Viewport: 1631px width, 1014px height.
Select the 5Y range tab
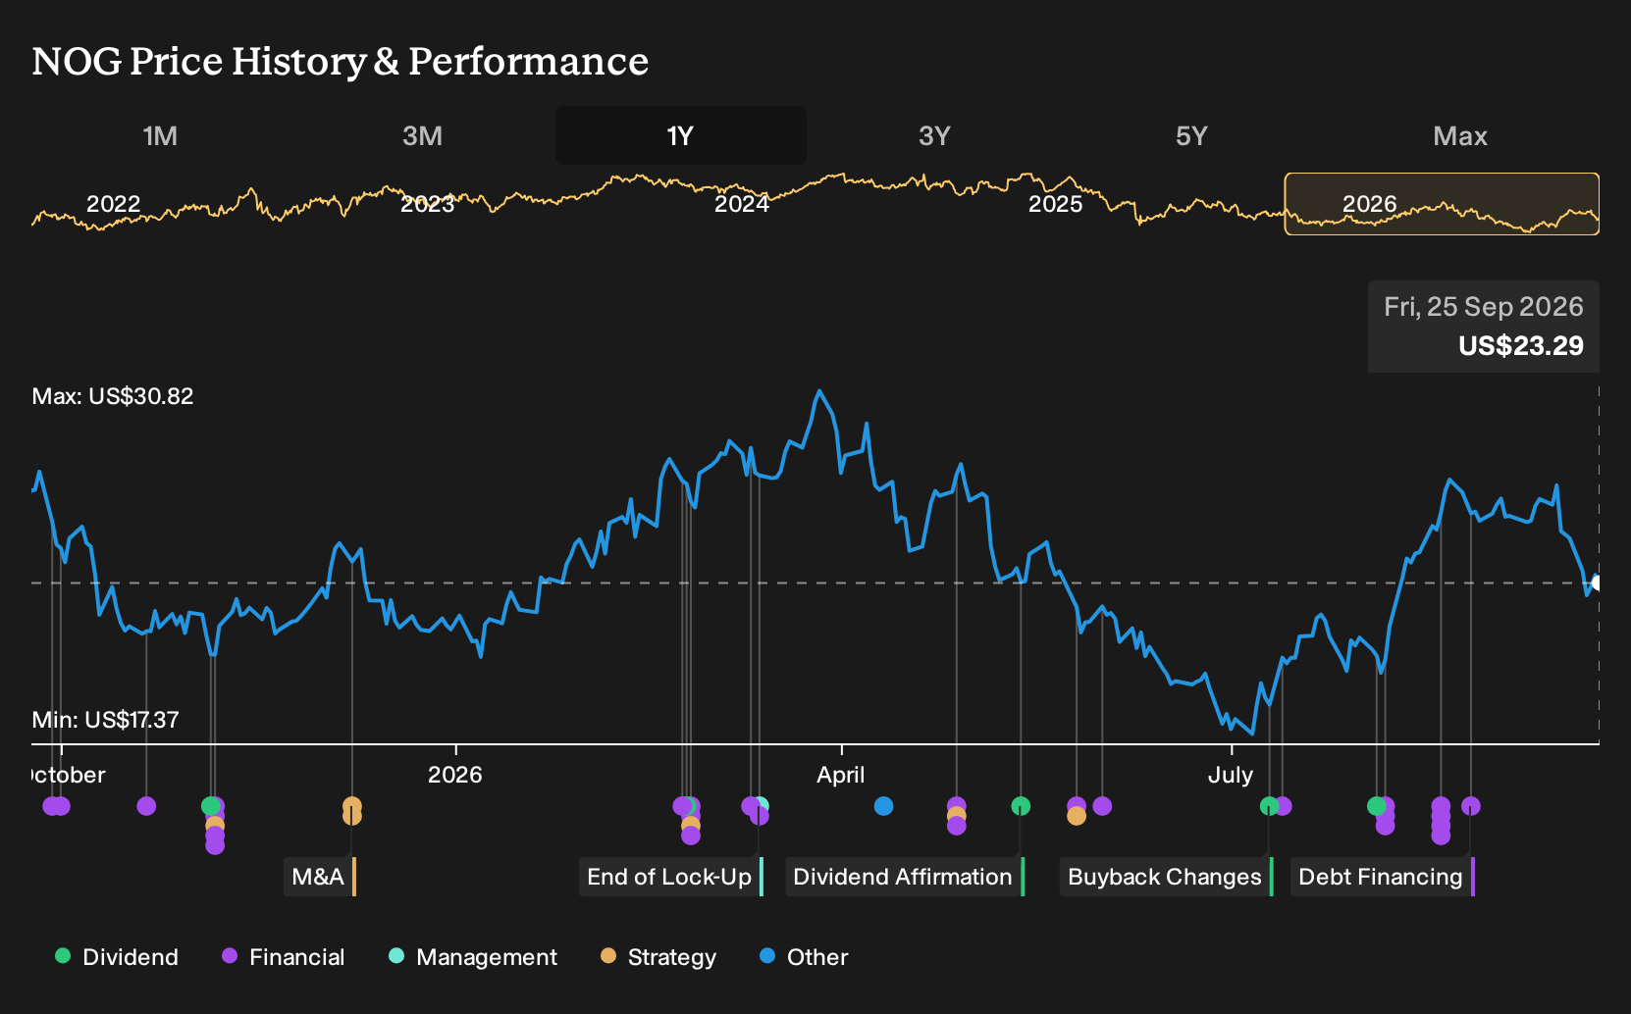click(x=1191, y=135)
